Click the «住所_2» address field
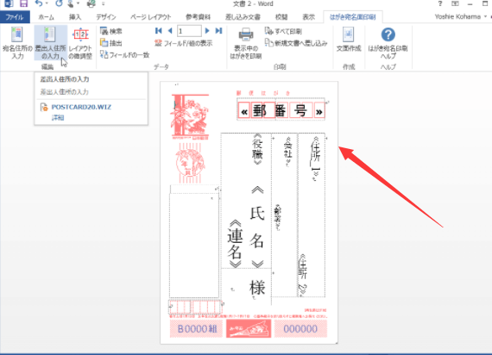 303,275
